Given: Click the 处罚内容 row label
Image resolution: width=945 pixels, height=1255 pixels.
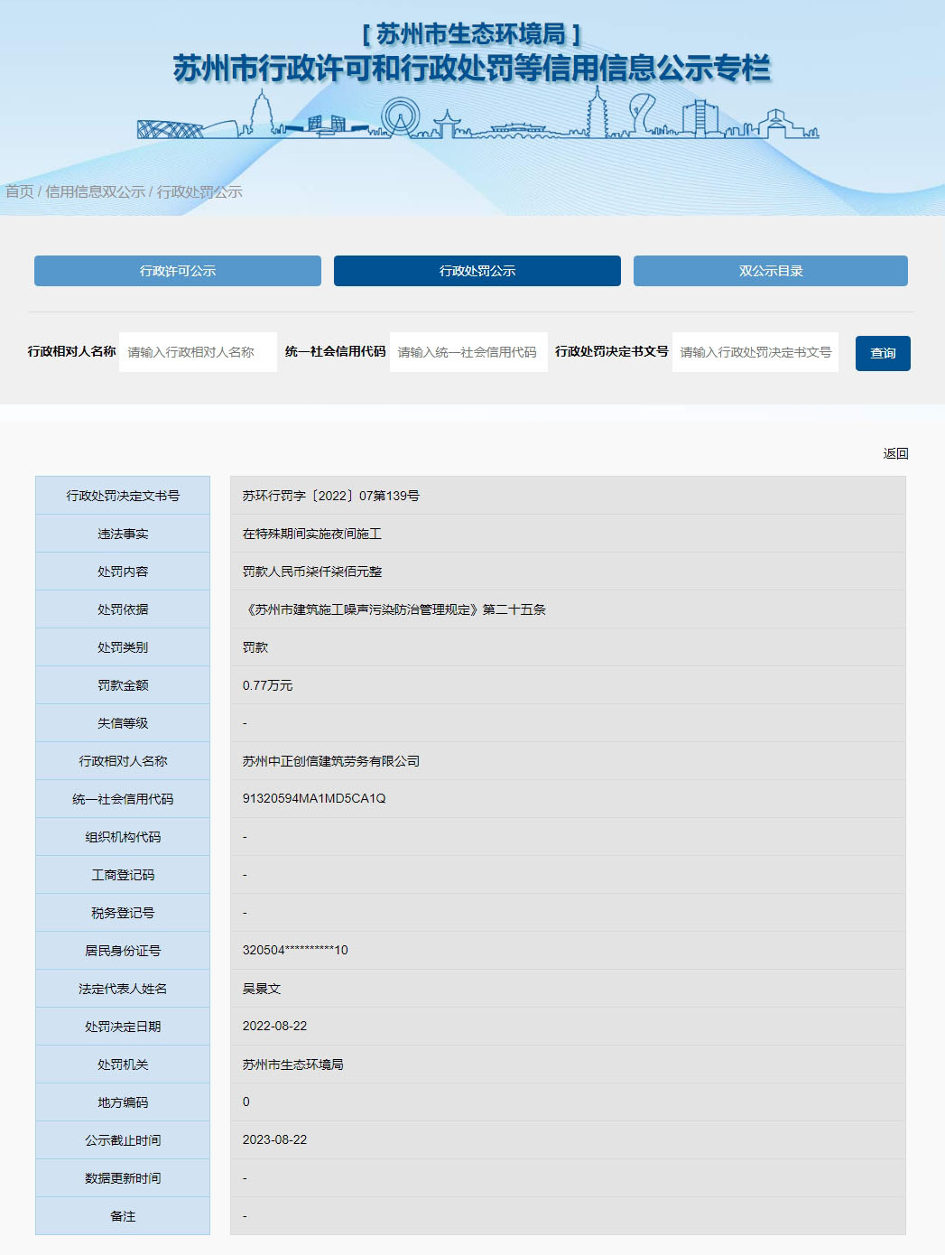Looking at the screenshot, I should tap(123, 572).
